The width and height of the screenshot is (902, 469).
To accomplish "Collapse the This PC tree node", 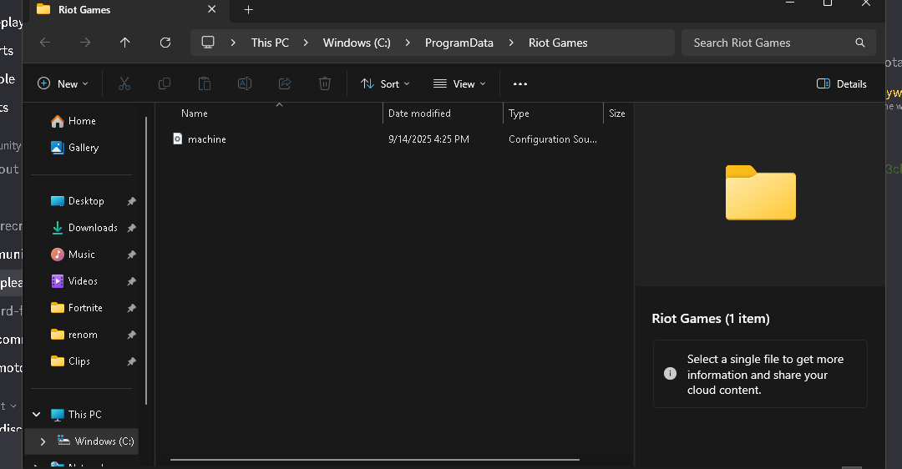I will click(36, 415).
